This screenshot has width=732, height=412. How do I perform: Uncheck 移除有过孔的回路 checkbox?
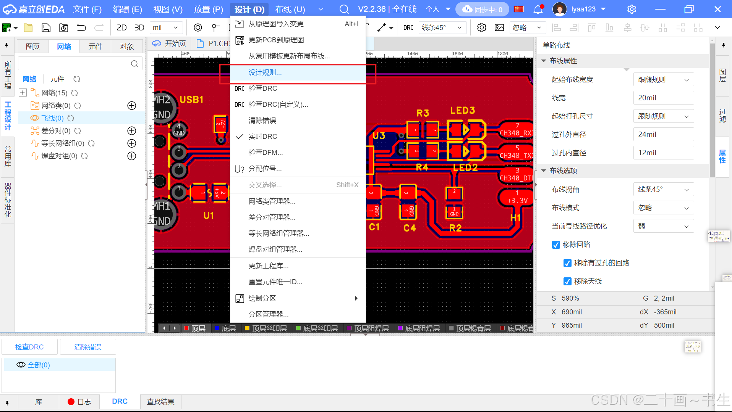click(x=567, y=263)
